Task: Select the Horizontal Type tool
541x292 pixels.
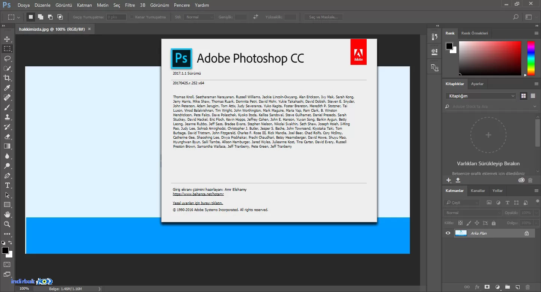Action: (7, 185)
